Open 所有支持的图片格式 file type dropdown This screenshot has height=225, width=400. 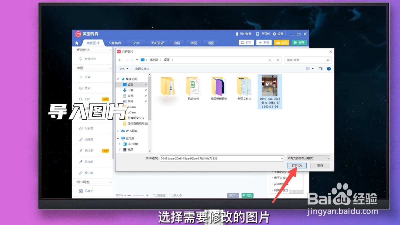pyautogui.click(x=308, y=158)
